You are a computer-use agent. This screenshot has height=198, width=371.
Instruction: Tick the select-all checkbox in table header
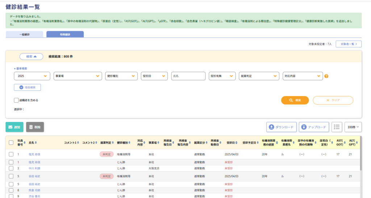[x=11, y=143]
